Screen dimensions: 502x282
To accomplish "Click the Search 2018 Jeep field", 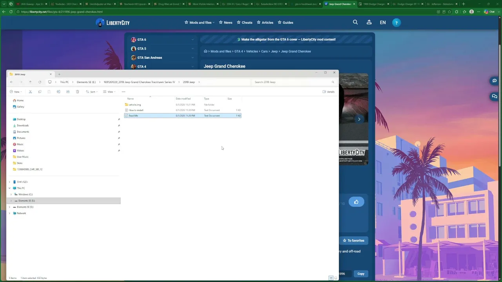I will (x=294, y=82).
